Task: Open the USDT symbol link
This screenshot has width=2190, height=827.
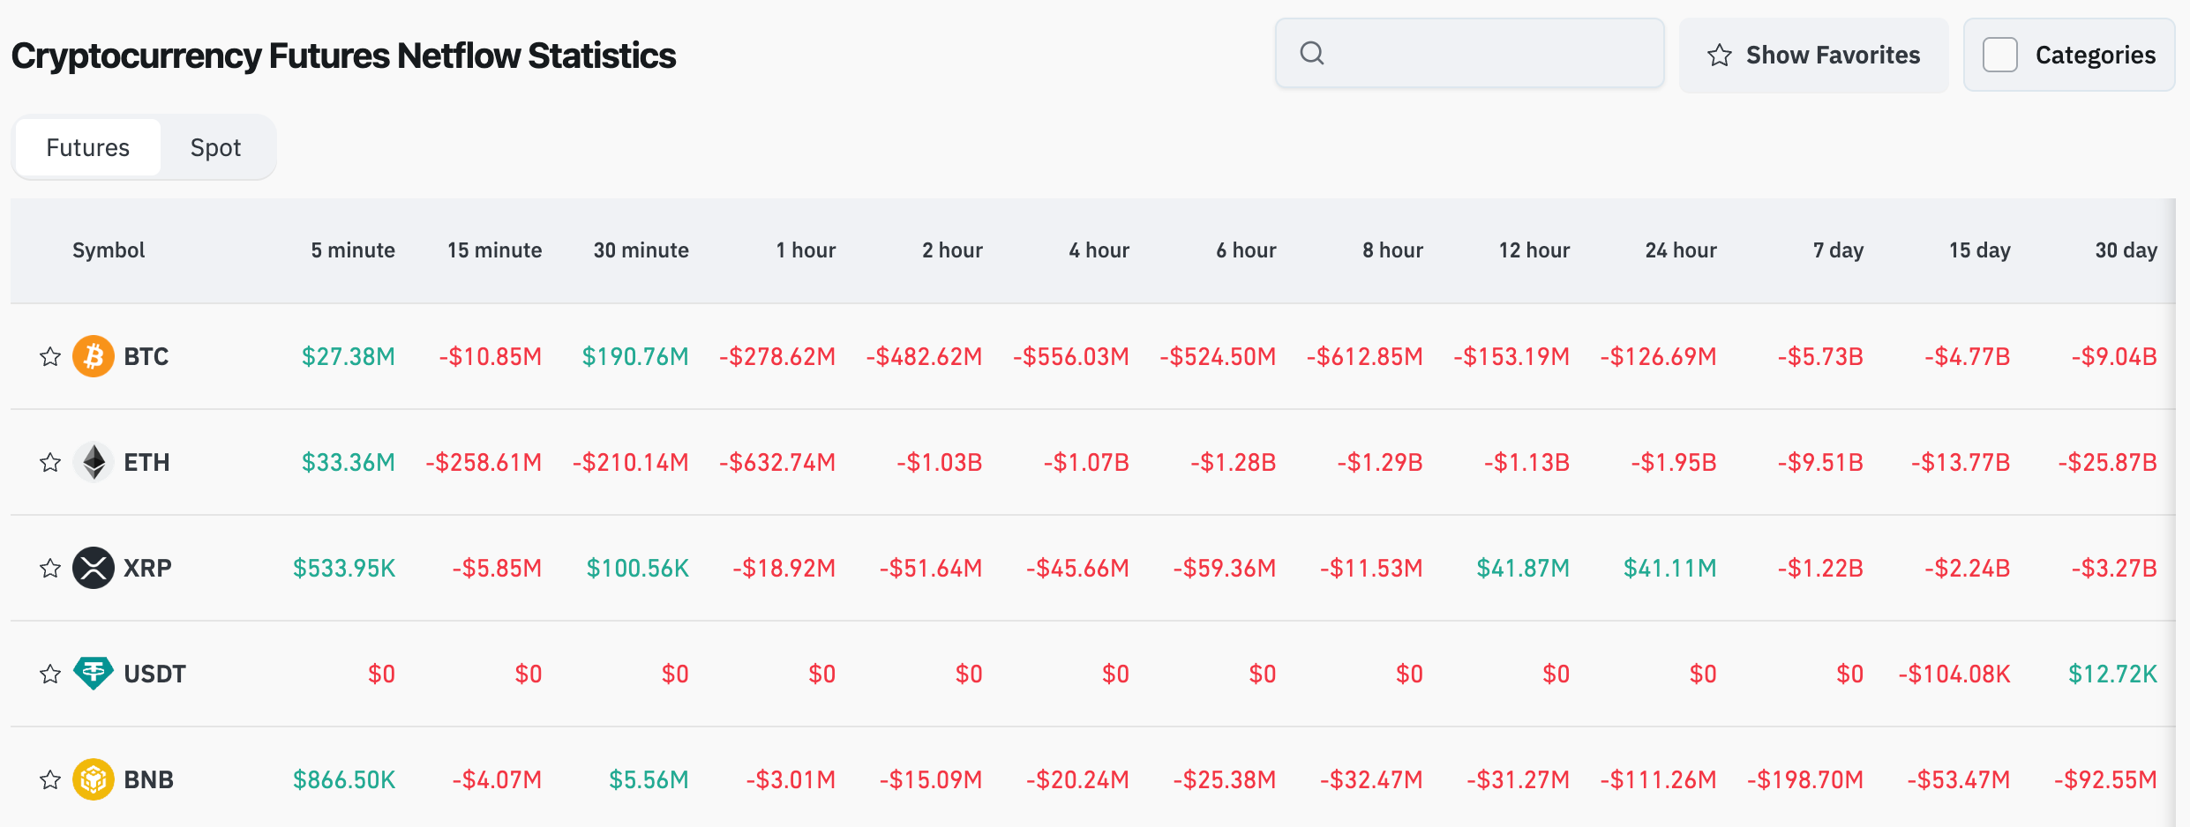Action: point(154,674)
